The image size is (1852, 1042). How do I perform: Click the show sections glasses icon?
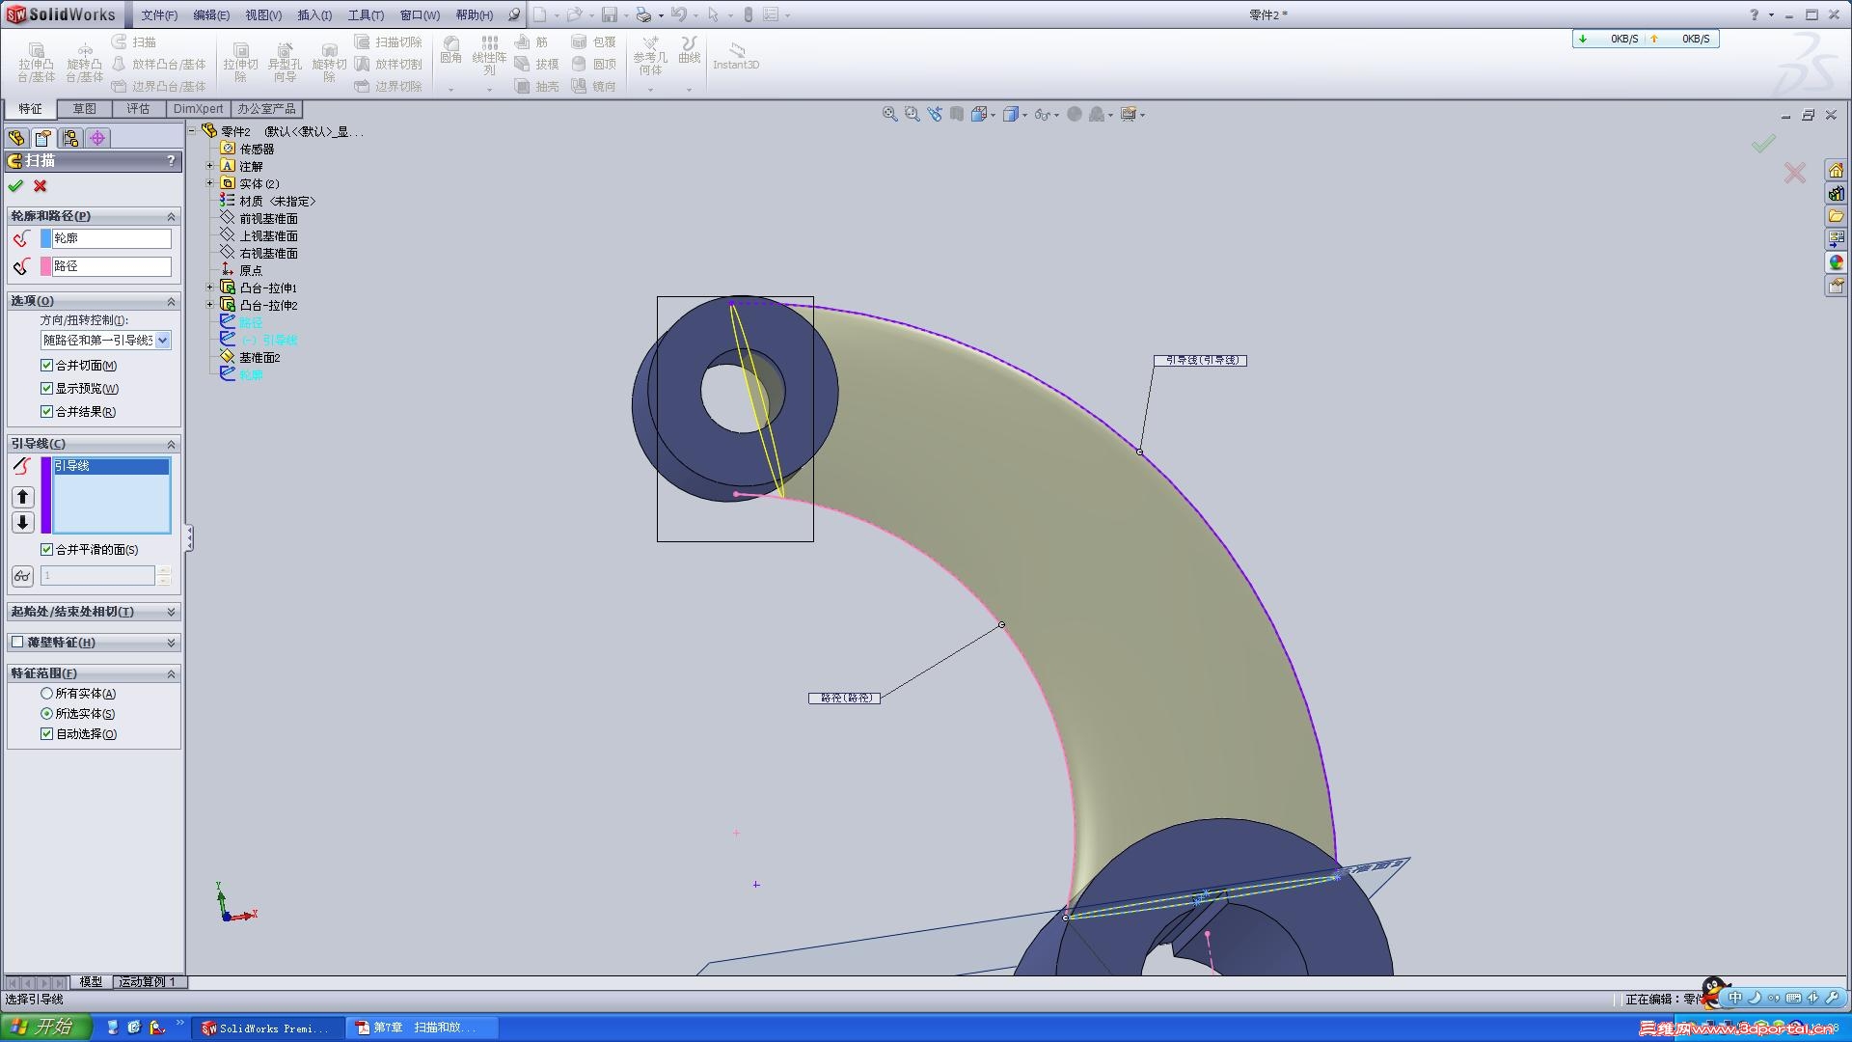[x=22, y=576]
